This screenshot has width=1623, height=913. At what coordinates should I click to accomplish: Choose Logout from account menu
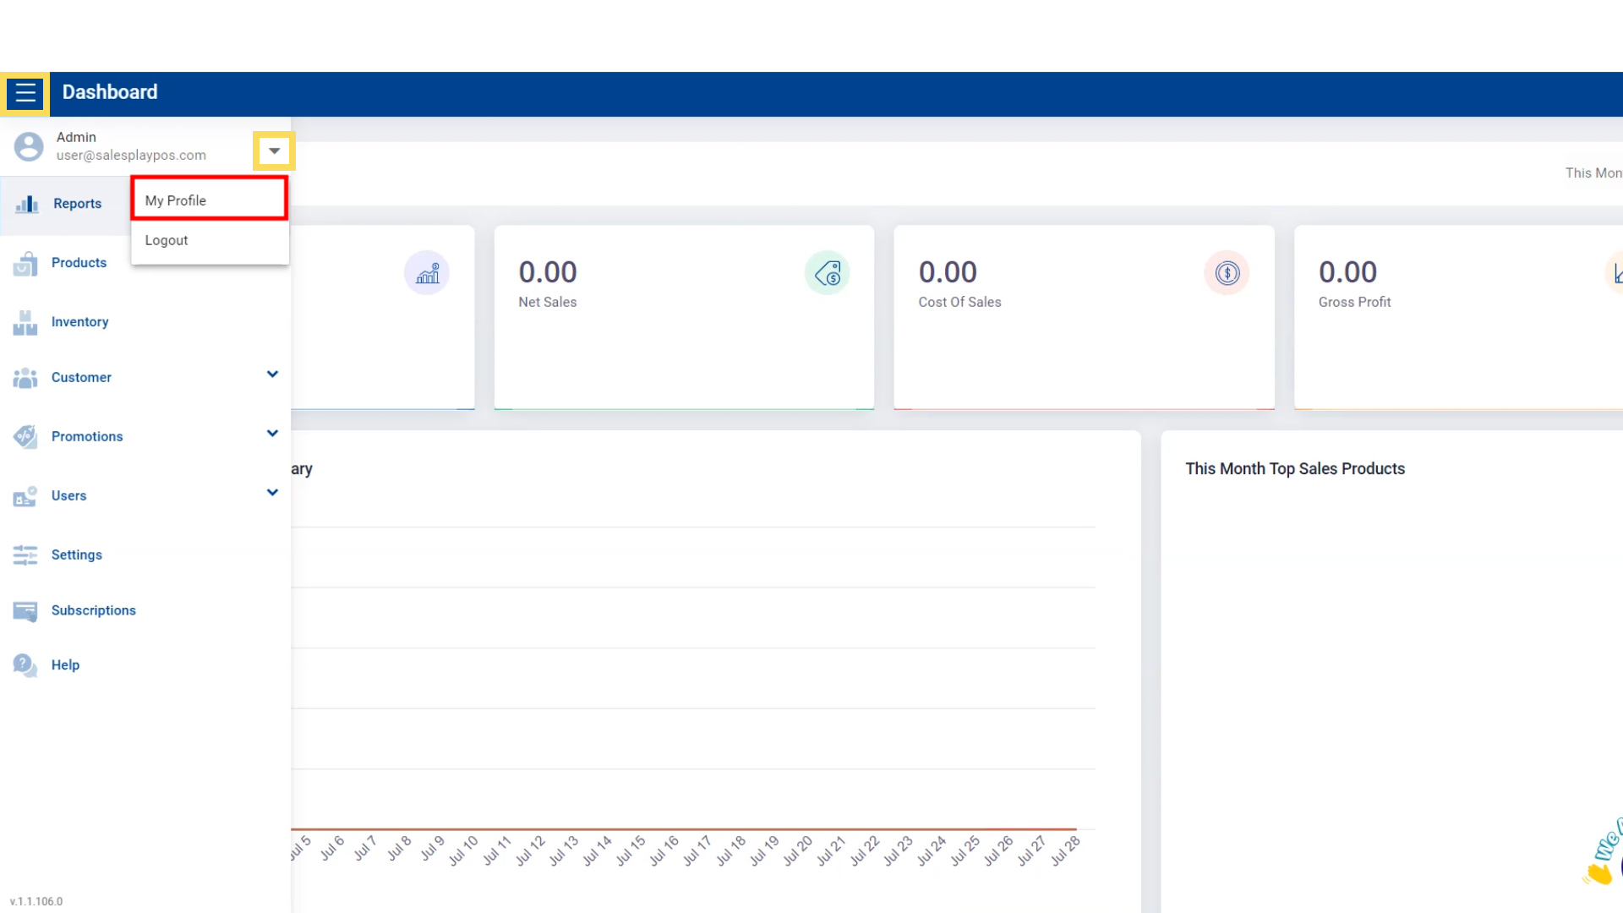pos(167,240)
